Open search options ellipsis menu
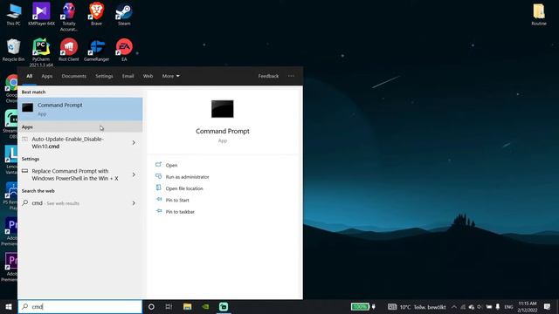This screenshot has height=314, width=559. click(x=291, y=76)
